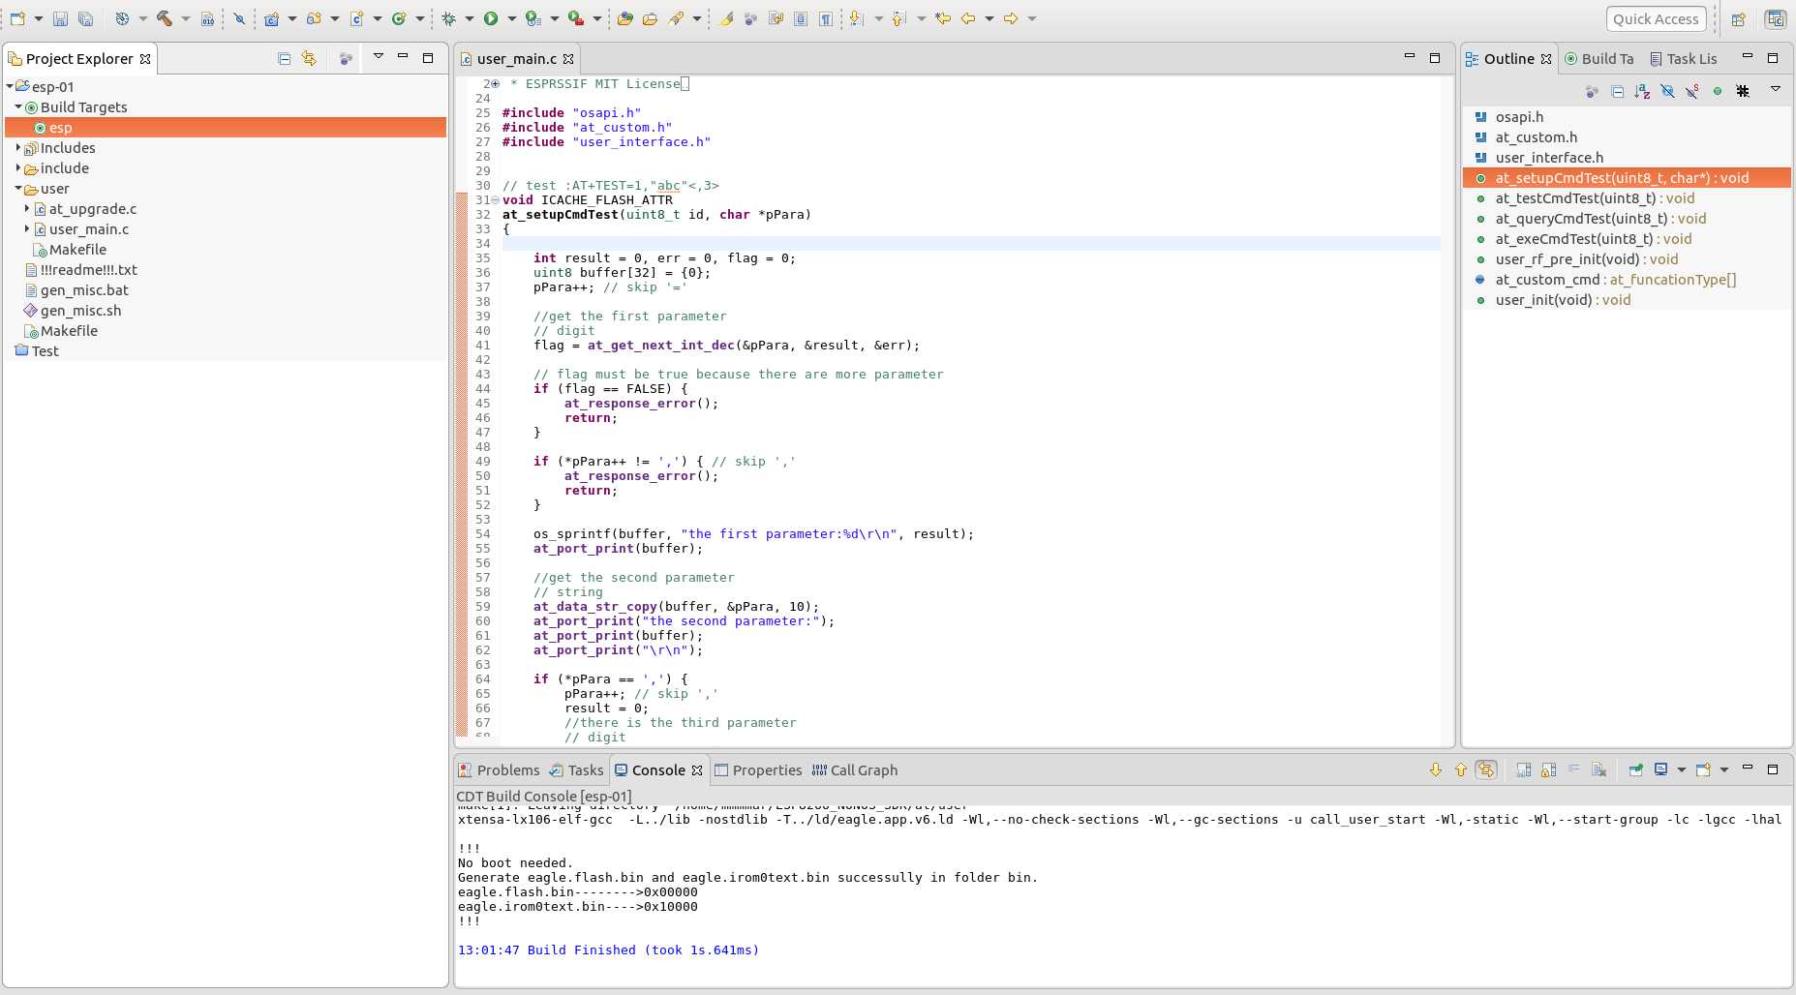1796x995 pixels.
Task: Click the Back navigation arrow
Action: [968, 18]
